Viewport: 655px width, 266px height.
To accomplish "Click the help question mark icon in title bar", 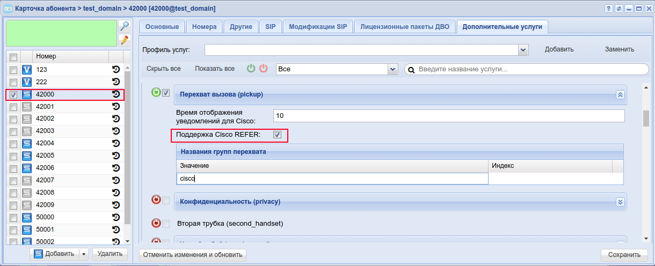I will (x=608, y=9).
